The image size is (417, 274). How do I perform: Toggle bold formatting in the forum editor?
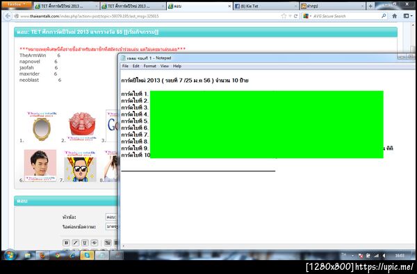pos(66,242)
